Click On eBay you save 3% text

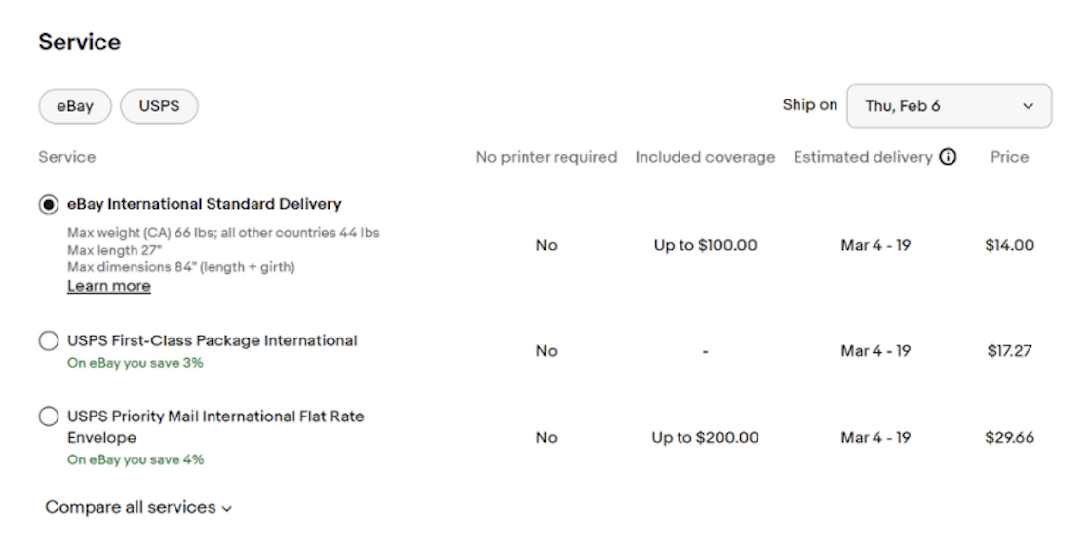[136, 363]
